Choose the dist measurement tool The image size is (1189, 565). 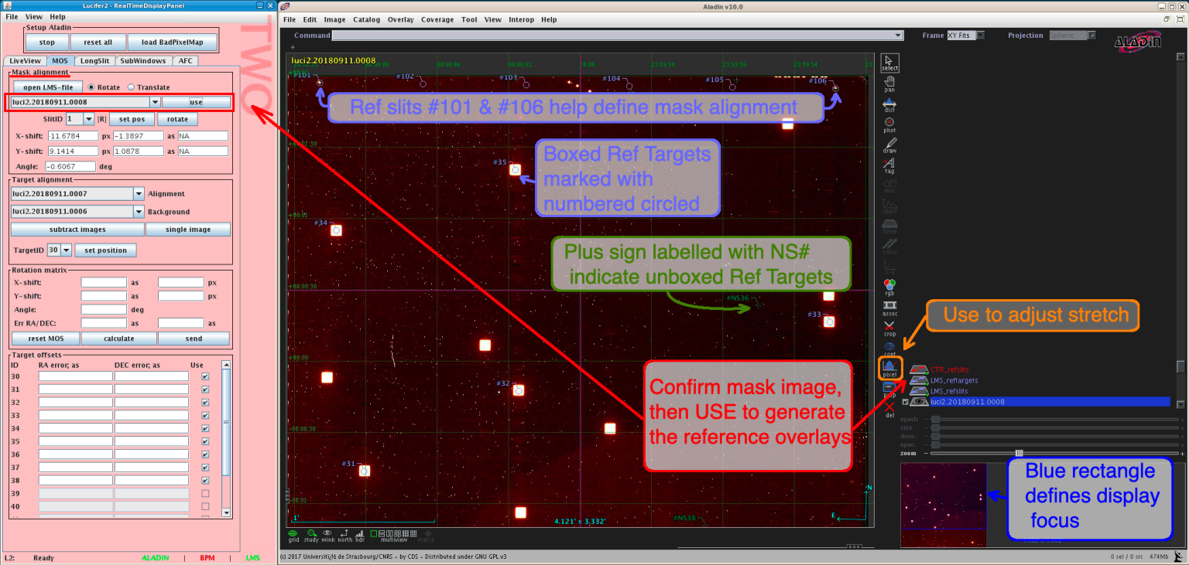pyautogui.click(x=890, y=104)
